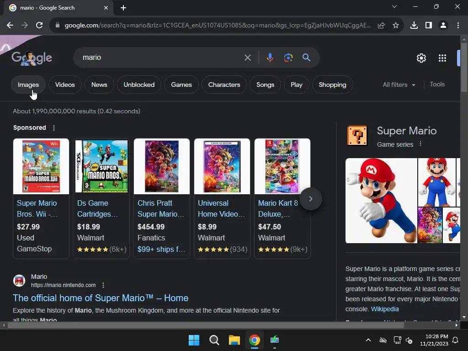Screen dimensions: 468x351
Task: Open Chrome three-dot menu
Action: tap(458, 26)
